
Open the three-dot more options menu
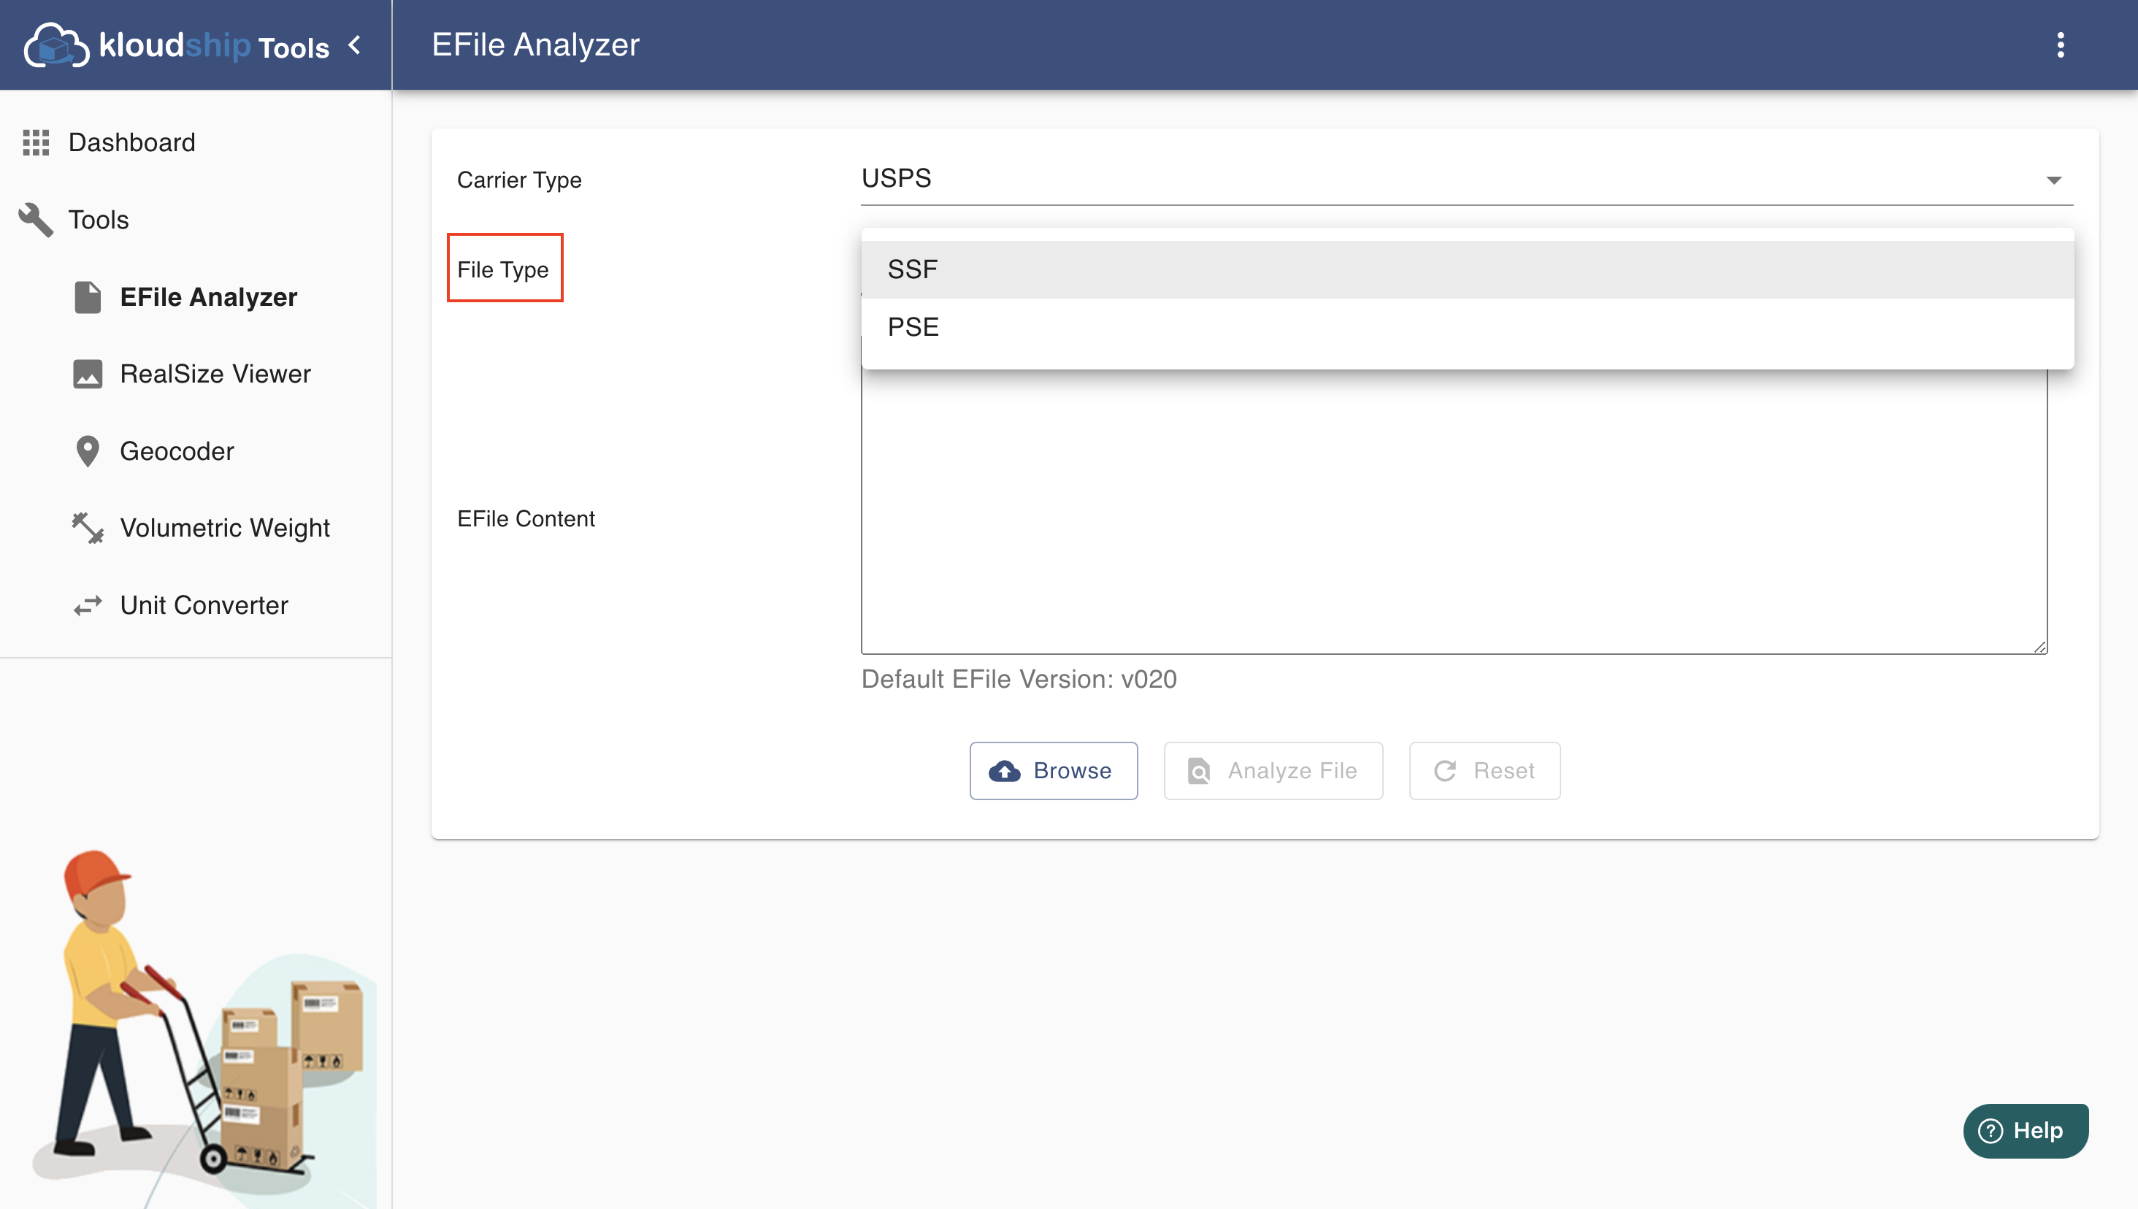[x=2060, y=45]
